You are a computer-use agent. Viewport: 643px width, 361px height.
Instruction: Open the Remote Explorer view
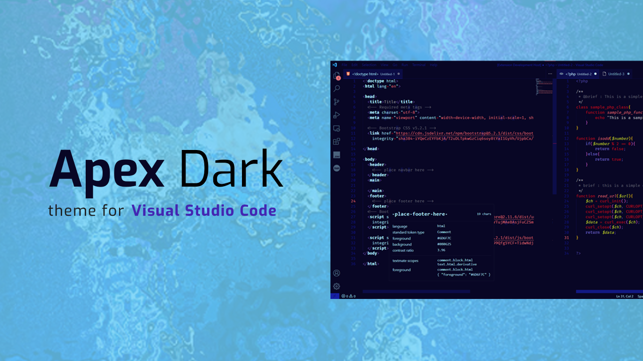coord(337,128)
